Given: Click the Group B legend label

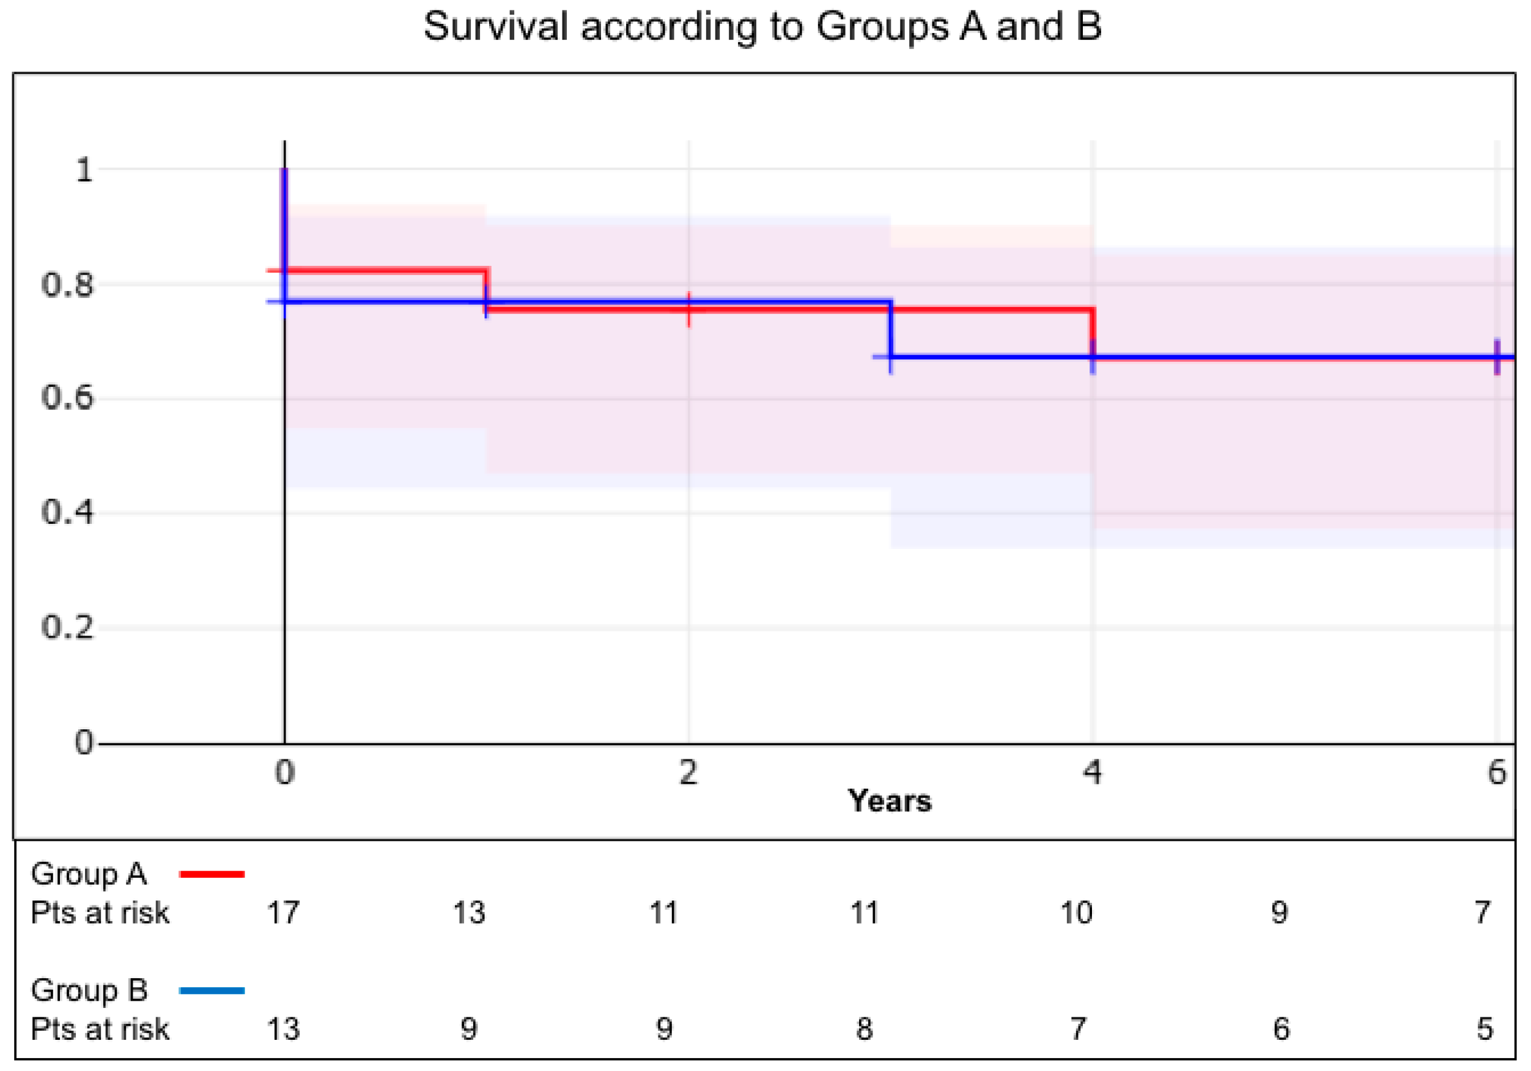Looking at the screenshot, I should [89, 990].
